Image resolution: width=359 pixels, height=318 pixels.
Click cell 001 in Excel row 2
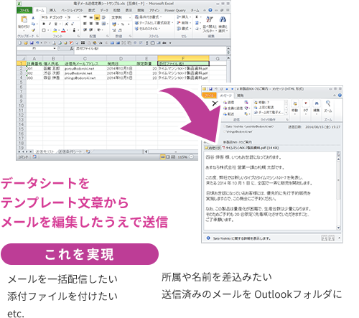tap(34, 68)
